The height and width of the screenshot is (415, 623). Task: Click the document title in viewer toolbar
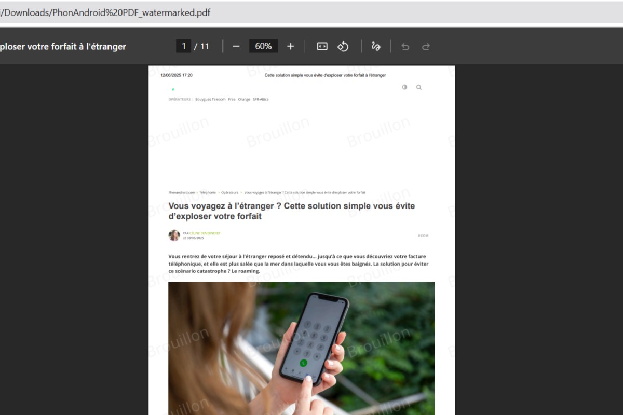tap(63, 46)
